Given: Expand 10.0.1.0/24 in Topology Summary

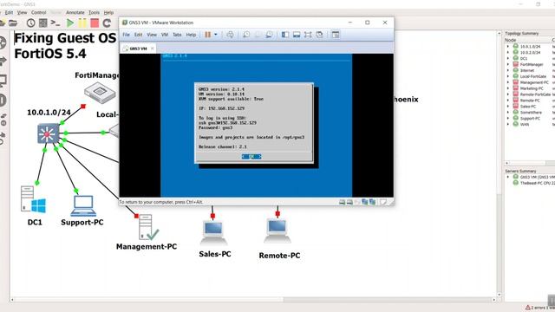Looking at the screenshot, I should (x=508, y=46).
